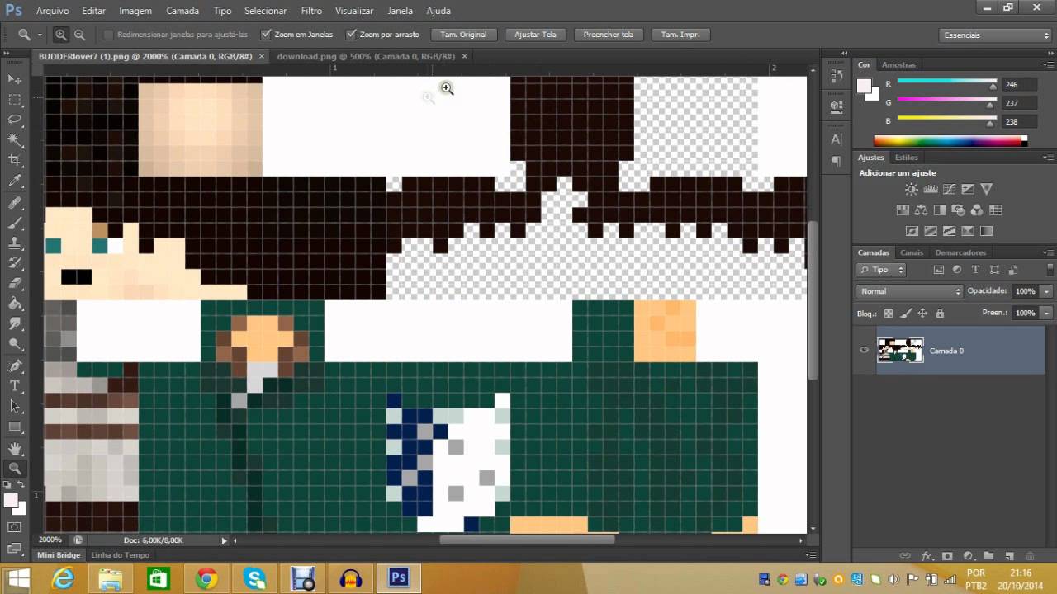Select the Lasso tool
This screenshot has height=594, width=1057.
tap(15, 120)
